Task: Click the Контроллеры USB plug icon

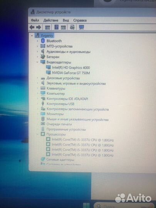Action: click(43, 104)
